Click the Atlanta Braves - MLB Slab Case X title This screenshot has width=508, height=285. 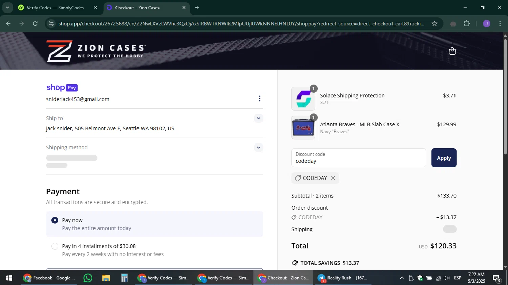pos(360,124)
